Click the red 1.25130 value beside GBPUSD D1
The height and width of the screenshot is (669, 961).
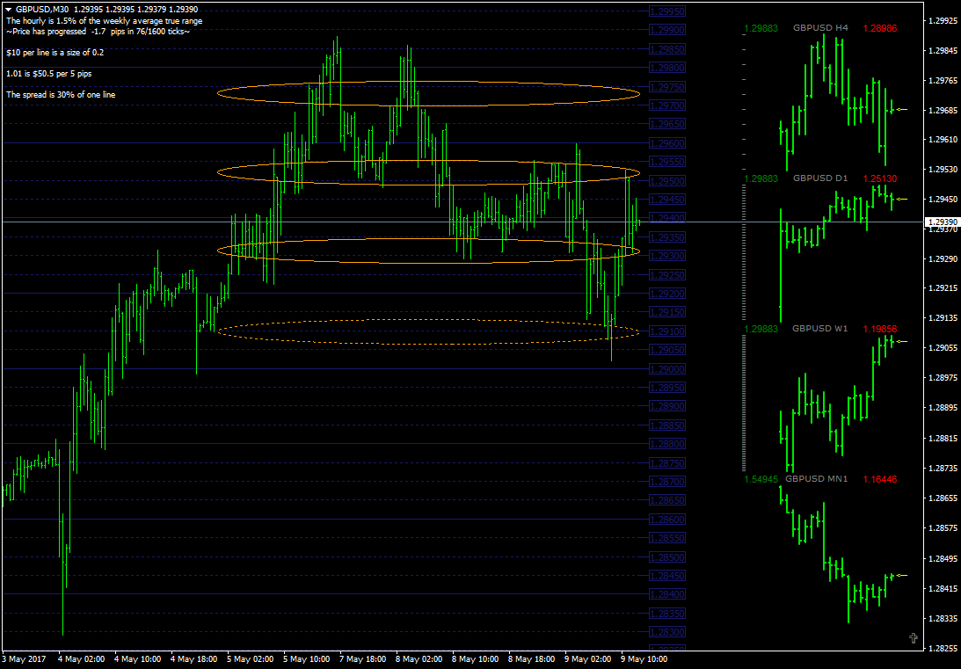coord(880,178)
